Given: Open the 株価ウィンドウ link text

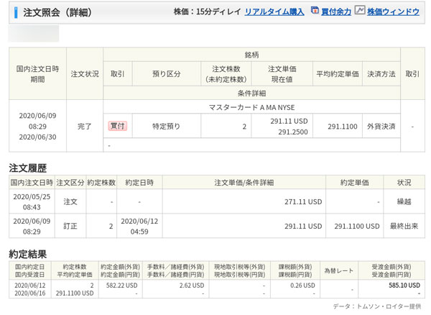Looking at the screenshot, I should pyautogui.click(x=394, y=13).
